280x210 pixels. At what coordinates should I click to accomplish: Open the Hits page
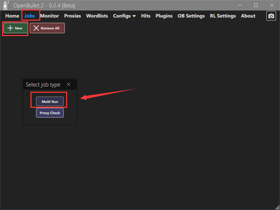point(146,16)
